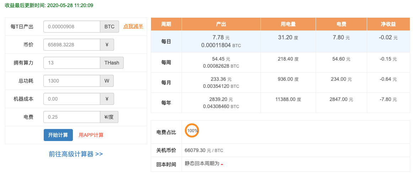This screenshot has height=174, width=413.
Task: Click the 总功耗 field label
Action: 26,81
